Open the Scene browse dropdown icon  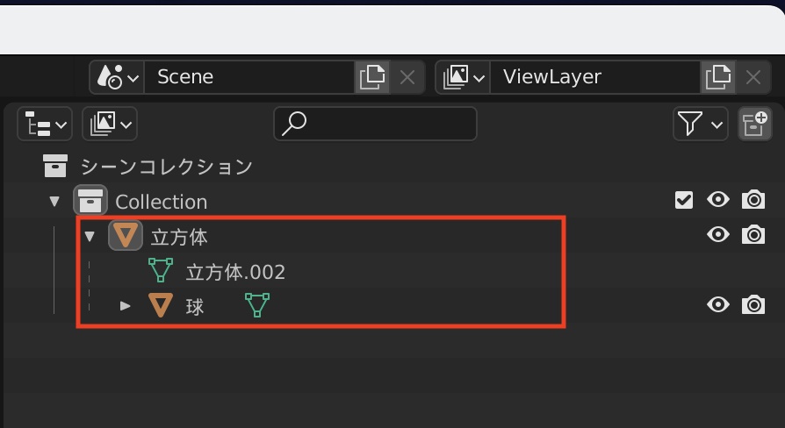[117, 77]
